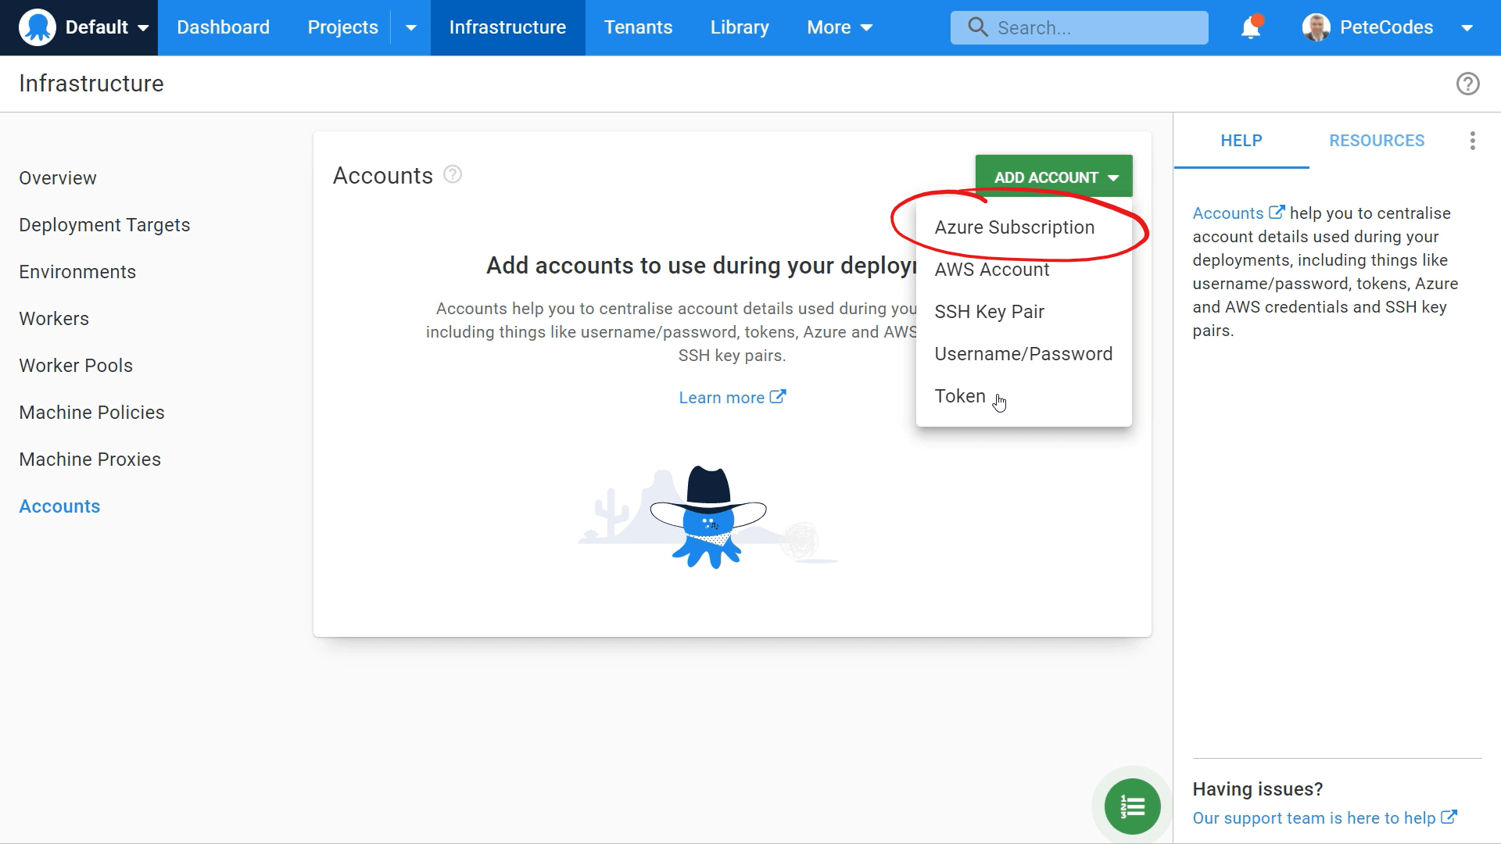Open the Tenants menu item
The height and width of the screenshot is (844, 1501).
click(x=638, y=27)
